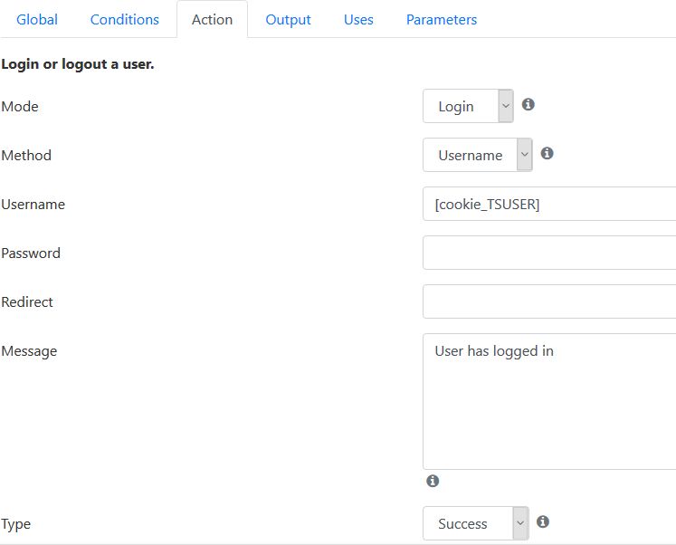Focus the empty Password input field

tap(549, 253)
